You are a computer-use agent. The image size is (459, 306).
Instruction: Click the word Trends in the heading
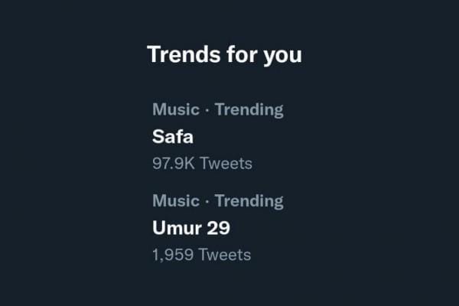[177, 55]
